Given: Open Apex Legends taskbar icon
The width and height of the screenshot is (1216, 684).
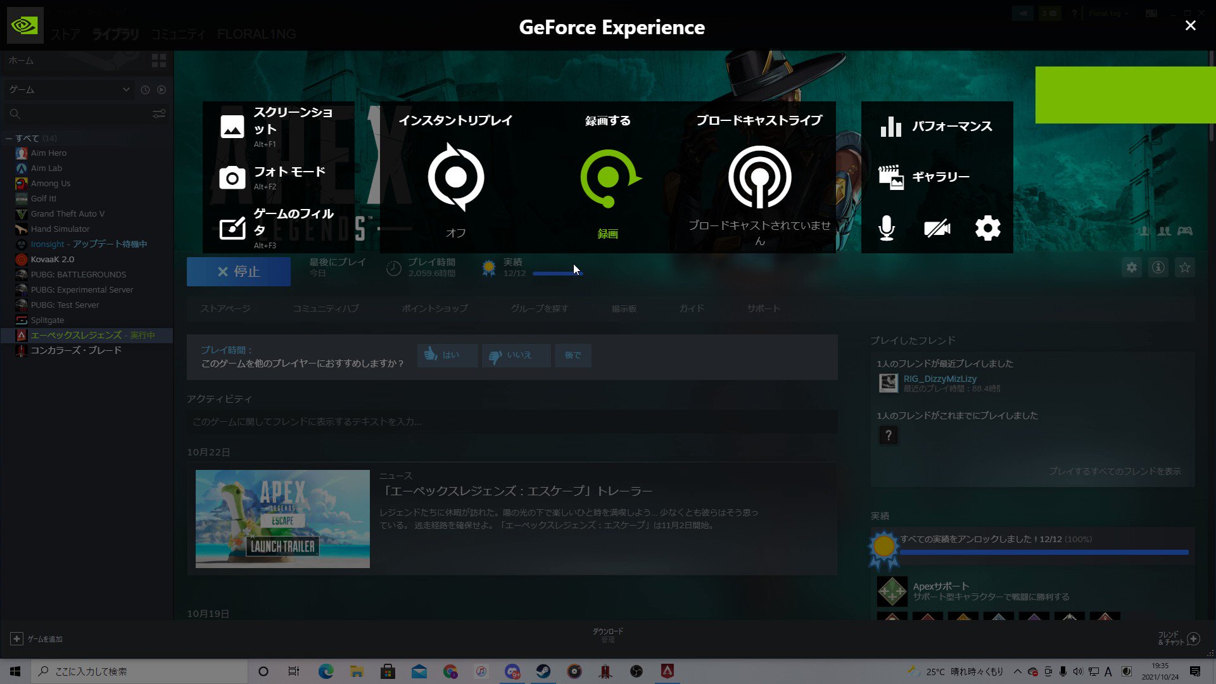Looking at the screenshot, I should pyautogui.click(x=667, y=671).
